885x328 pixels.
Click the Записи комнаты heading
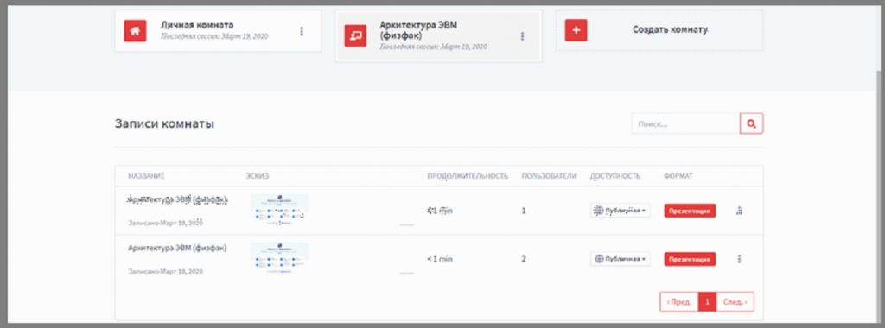(164, 124)
